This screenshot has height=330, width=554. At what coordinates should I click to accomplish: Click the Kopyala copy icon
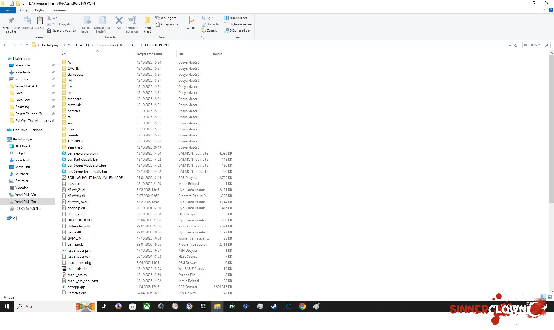[x=27, y=21]
